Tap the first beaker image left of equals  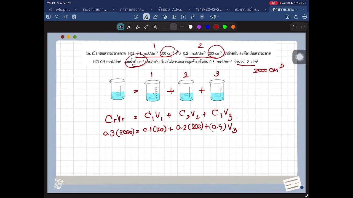(117, 89)
